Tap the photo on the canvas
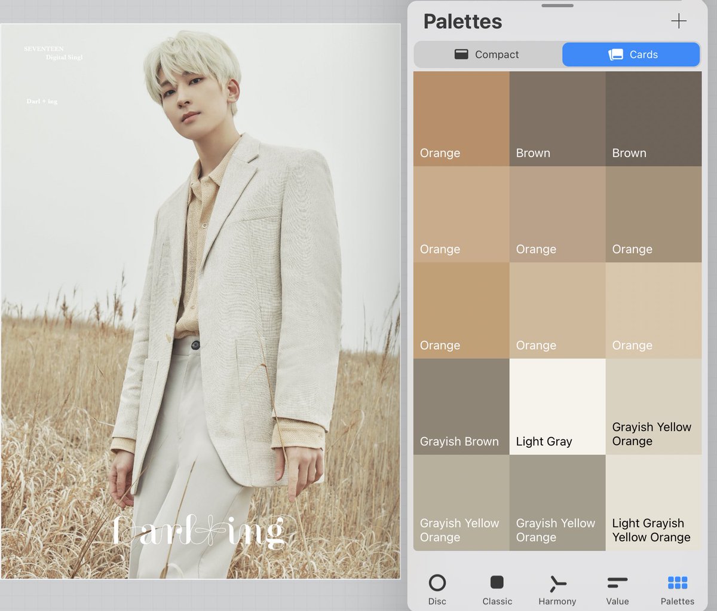Image resolution: width=717 pixels, height=611 pixels. (200, 301)
